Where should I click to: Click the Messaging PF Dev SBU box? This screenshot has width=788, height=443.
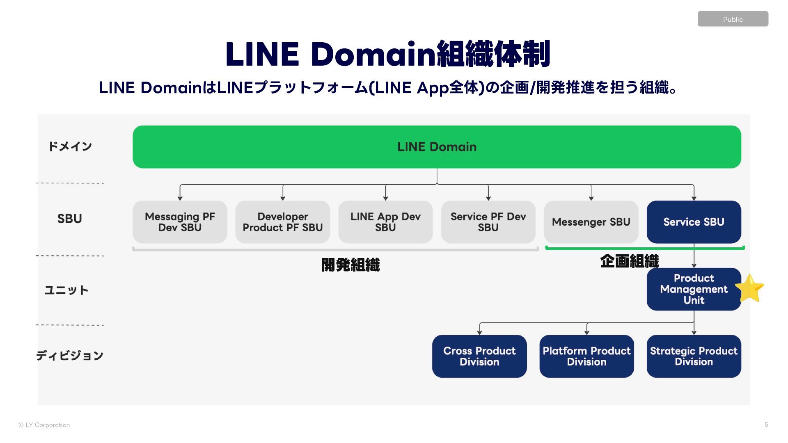(180, 222)
